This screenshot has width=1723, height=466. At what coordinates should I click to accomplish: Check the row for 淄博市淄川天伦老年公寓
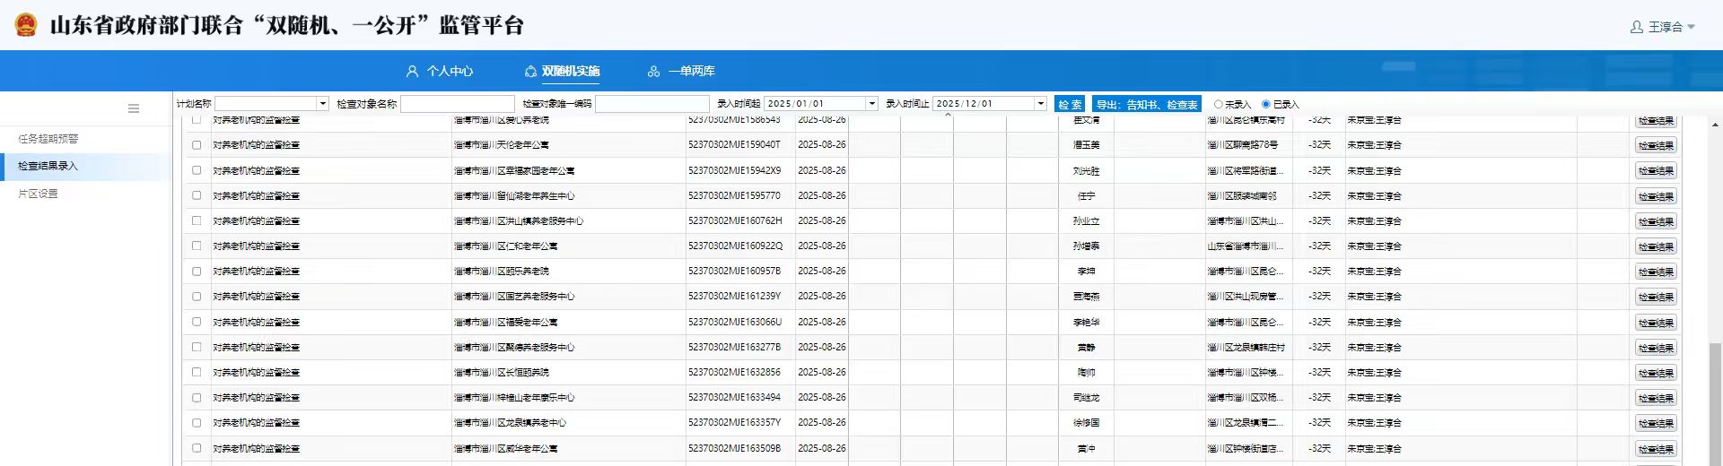click(x=197, y=145)
